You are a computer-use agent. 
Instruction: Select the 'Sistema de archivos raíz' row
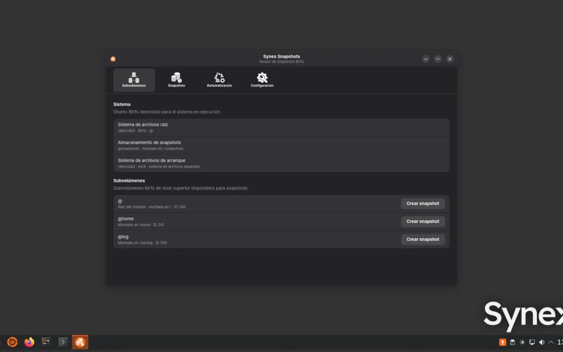[x=281, y=128]
